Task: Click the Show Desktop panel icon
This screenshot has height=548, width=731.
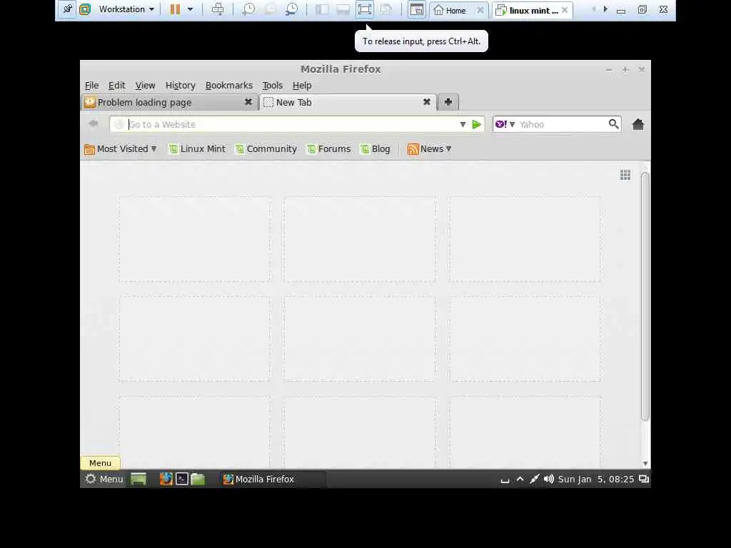Action: click(x=138, y=479)
